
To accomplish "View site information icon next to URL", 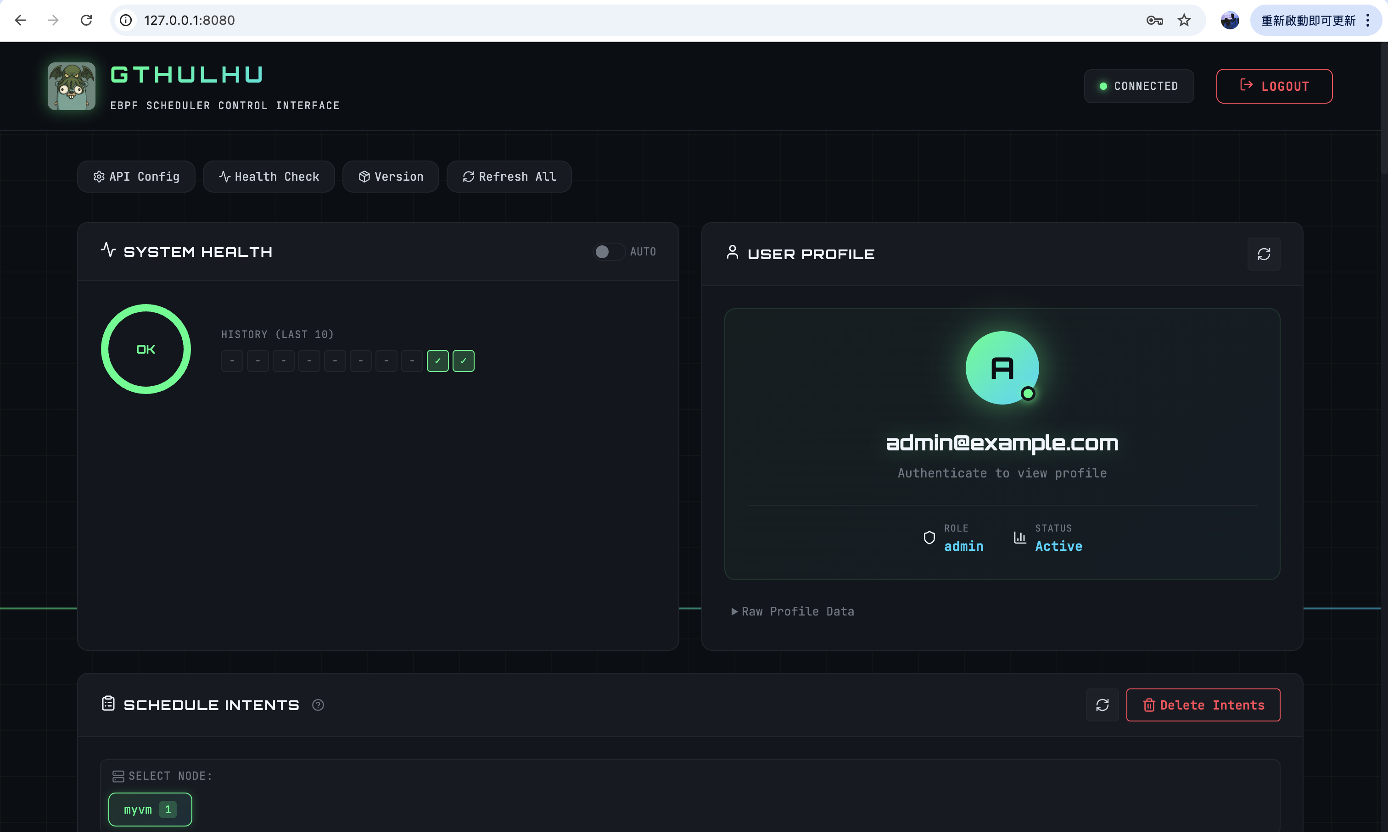I will [126, 21].
